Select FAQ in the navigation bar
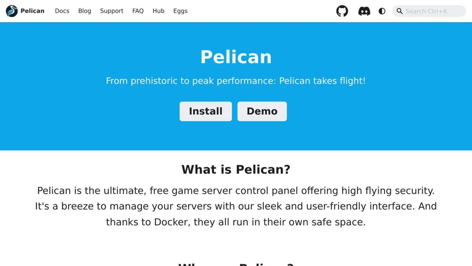472x266 pixels. point(138,11)
